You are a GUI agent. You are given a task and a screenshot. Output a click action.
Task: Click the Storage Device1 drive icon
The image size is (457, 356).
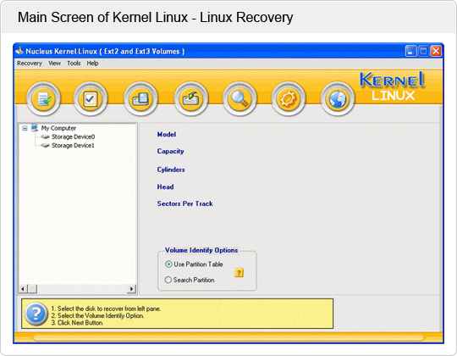(x=45, y=145)
